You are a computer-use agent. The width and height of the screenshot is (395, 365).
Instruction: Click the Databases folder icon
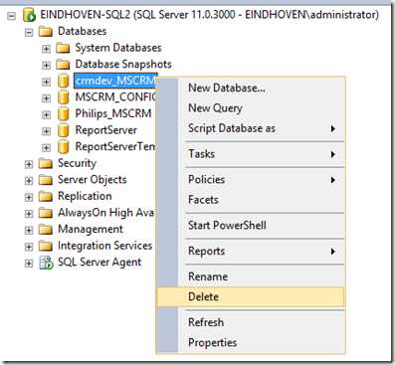click(x=46, y=32)
